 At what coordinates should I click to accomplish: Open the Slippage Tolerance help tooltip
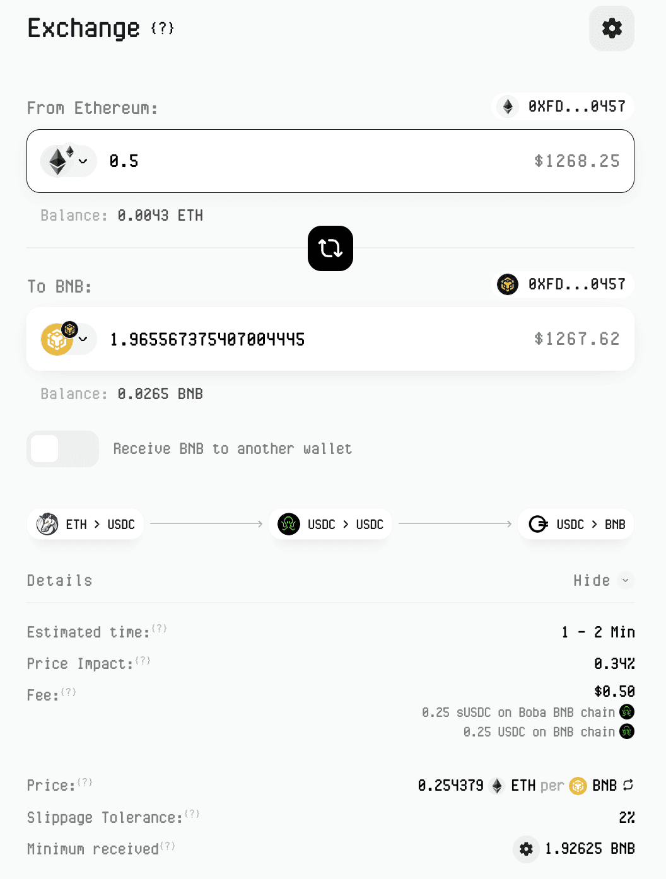coord(192,813)
